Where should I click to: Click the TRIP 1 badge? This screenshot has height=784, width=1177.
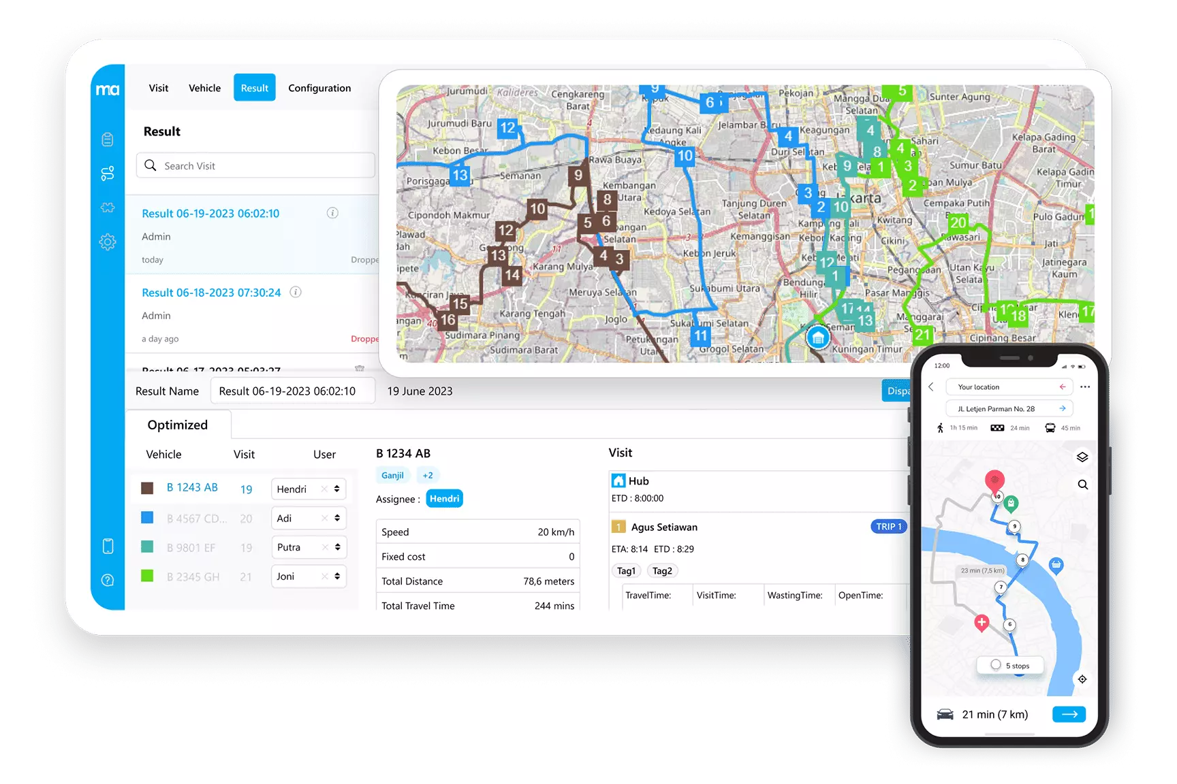tap(889, 527)
